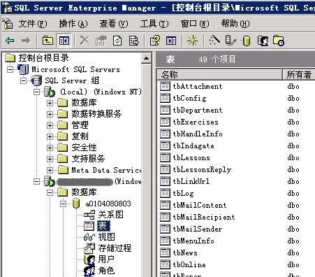Open the 窗口(W) menu
This screenshot has width=315, height=277.
tap(195, 24)
